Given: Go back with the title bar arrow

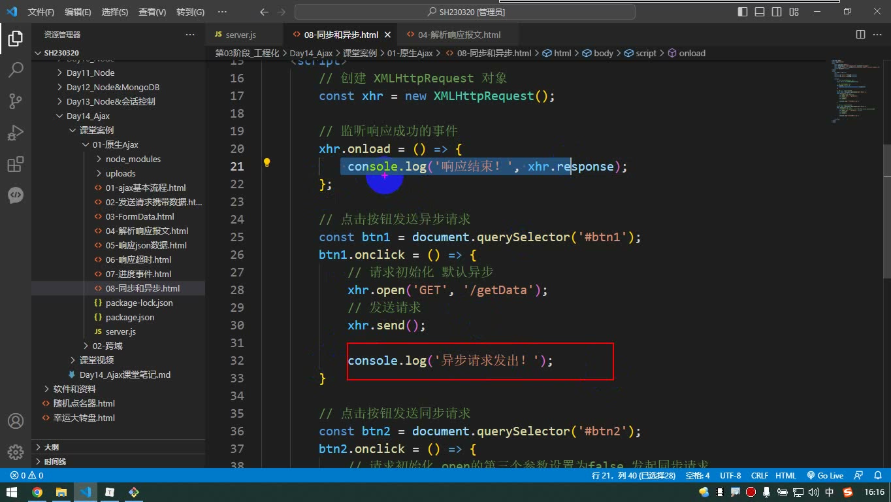Looking at the screenshot, I should point(264,12).
